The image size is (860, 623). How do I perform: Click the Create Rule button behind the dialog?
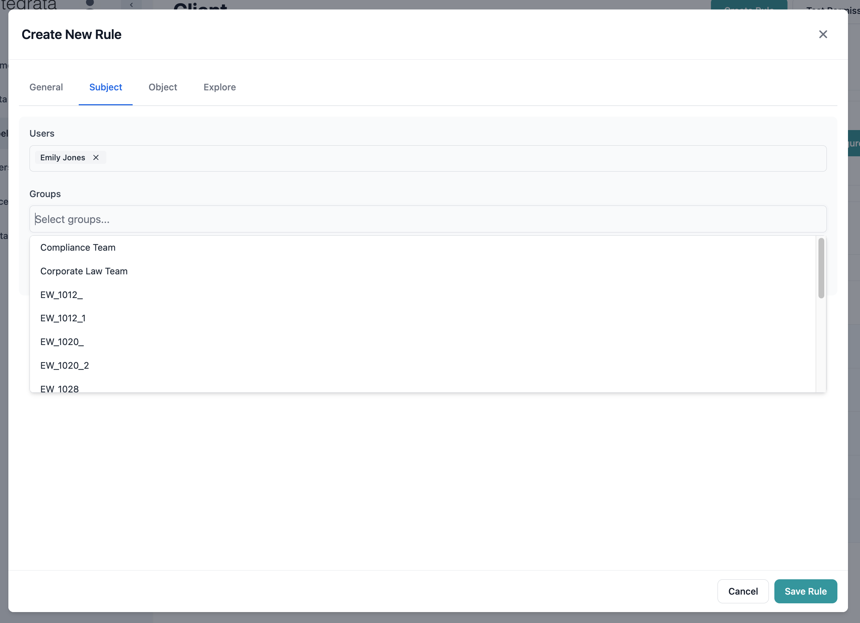[x=749, y=8]
